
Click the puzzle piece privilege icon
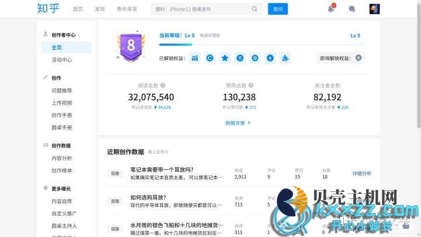coord(284,58)
